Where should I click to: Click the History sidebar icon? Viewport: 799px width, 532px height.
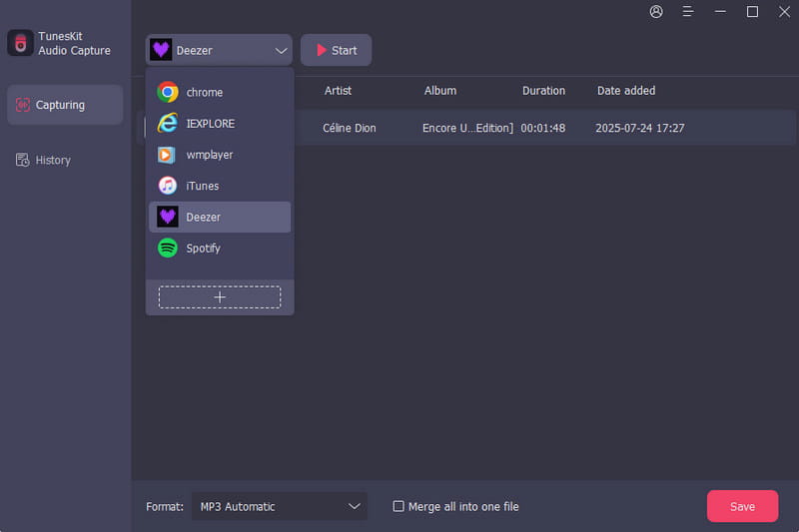point(22,160)
